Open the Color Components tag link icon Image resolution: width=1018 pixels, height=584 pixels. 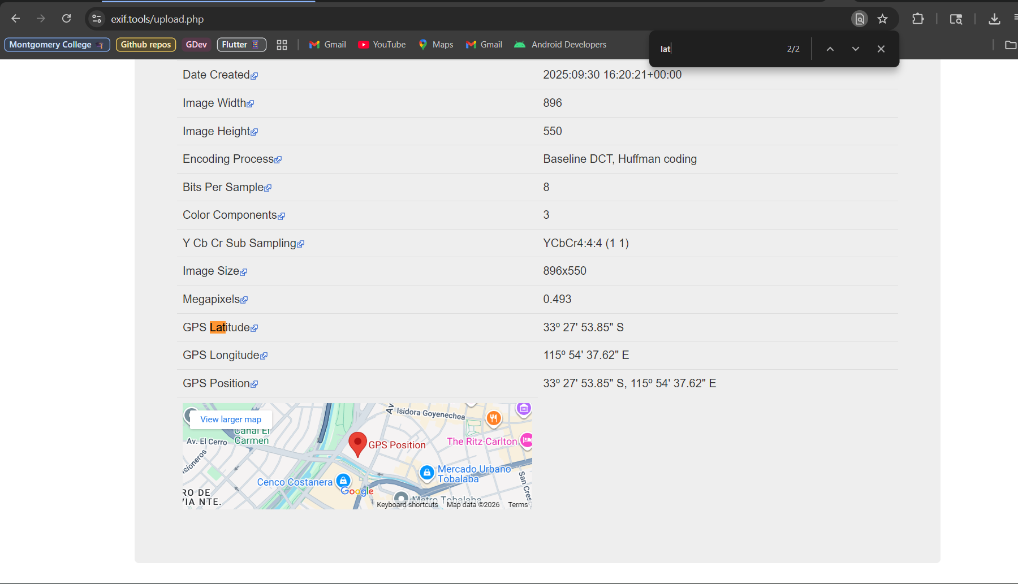(282, 216)
